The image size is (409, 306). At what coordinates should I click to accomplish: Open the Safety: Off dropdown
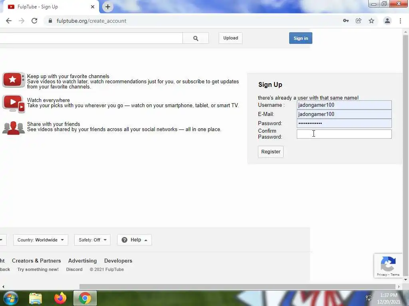[92, 240]
